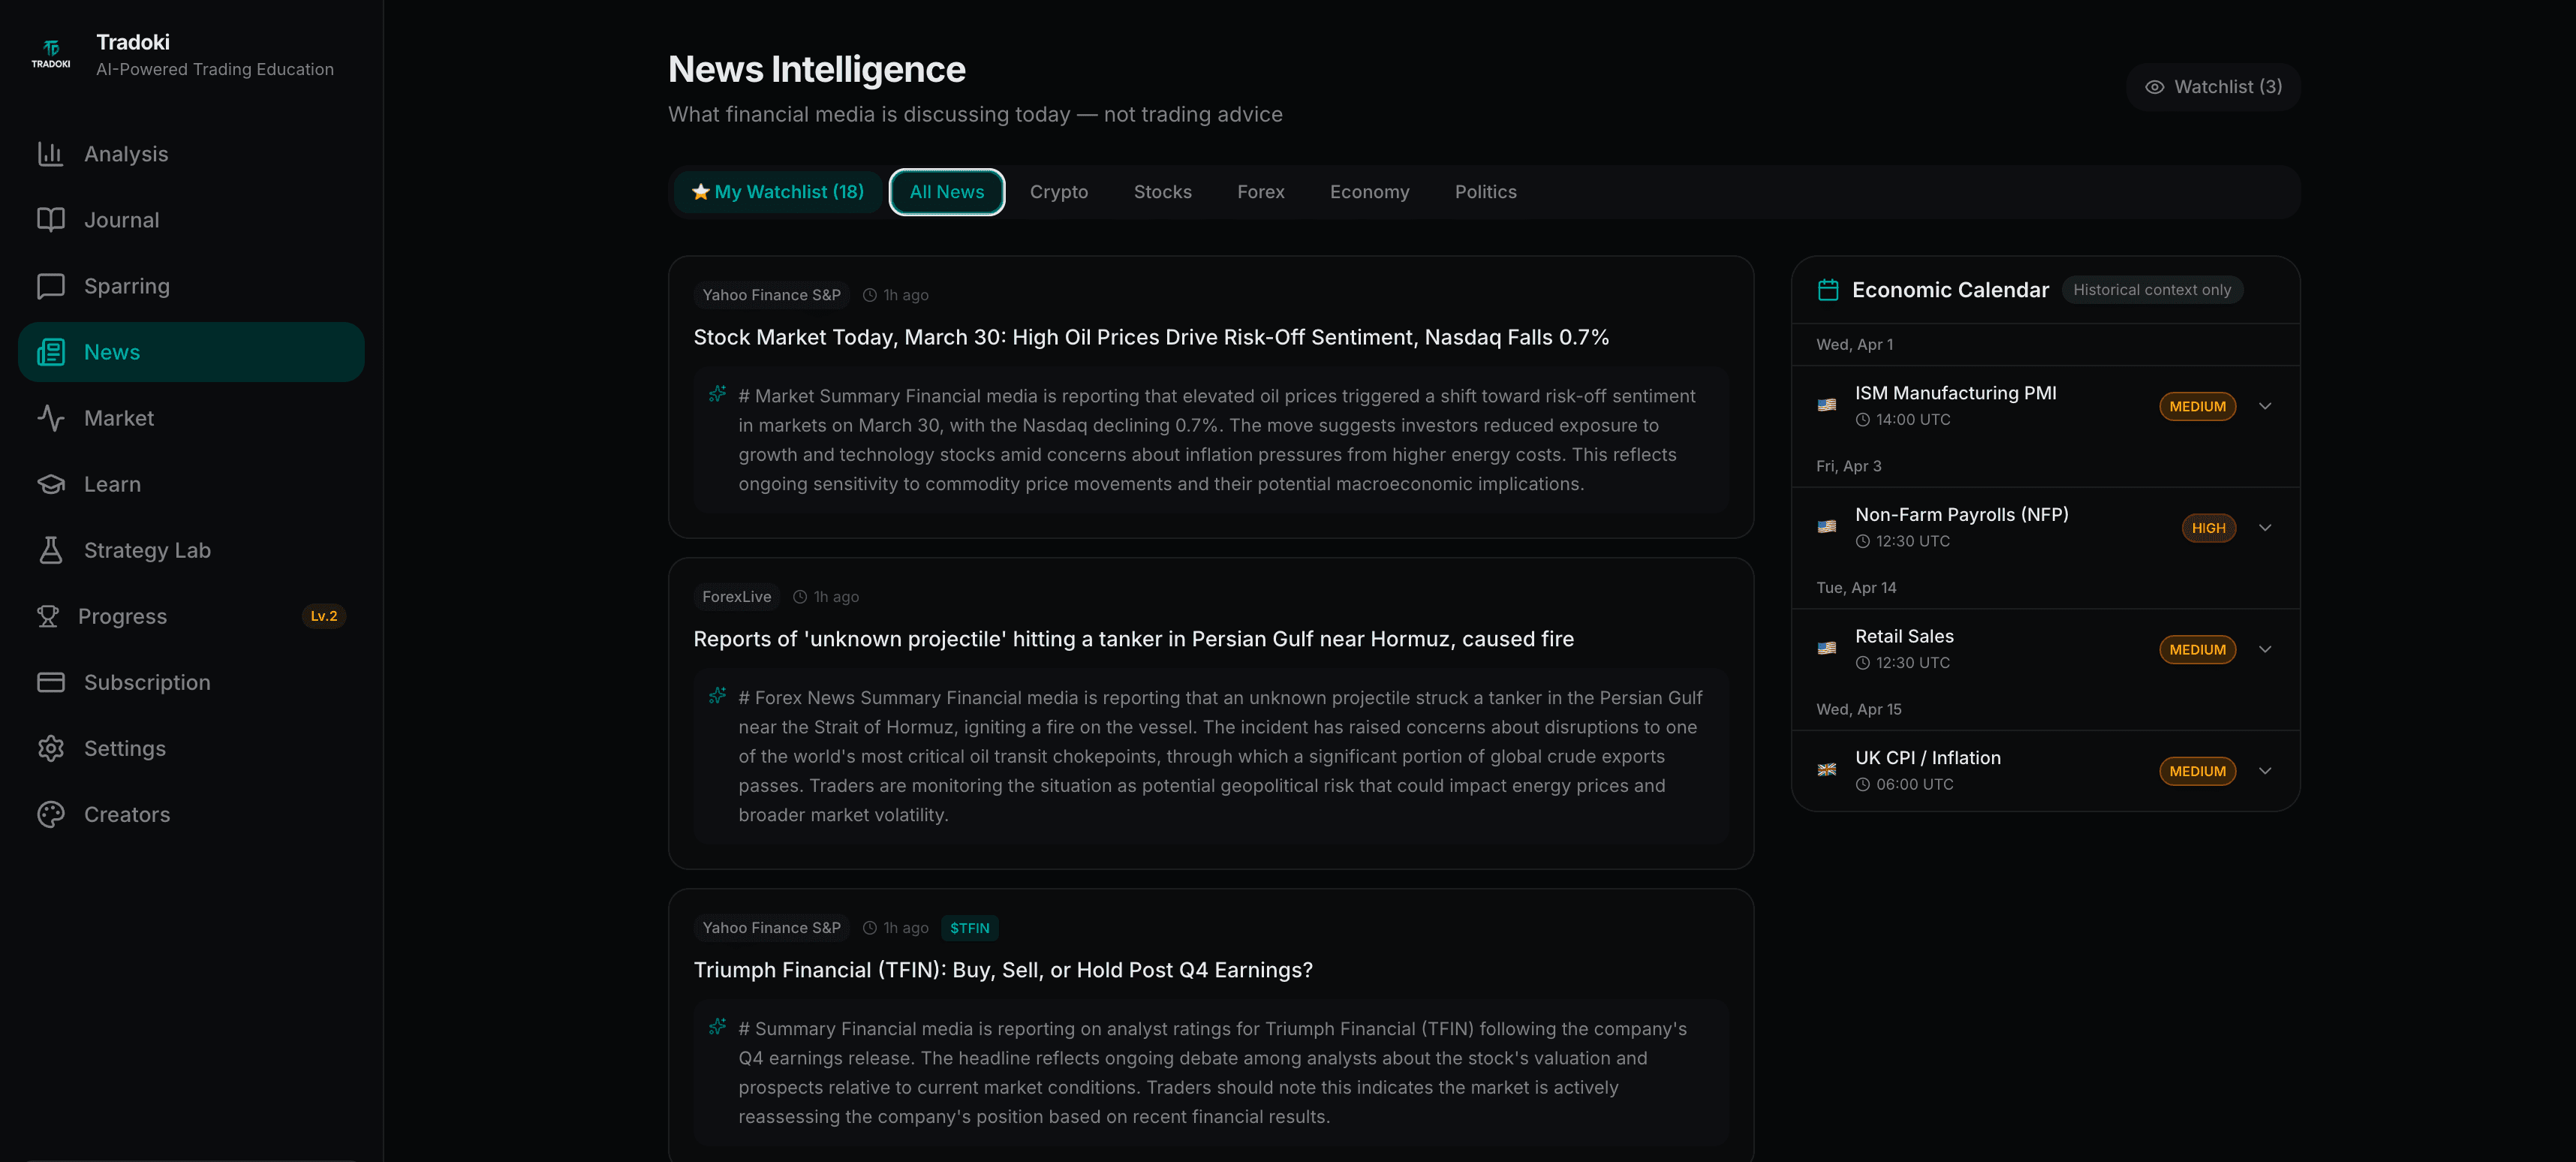
Task: Expand Non-Farm Payrolls details
Action: click(x=2265, y=527)
